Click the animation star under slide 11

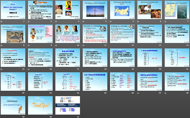click(x=83, y=45)
